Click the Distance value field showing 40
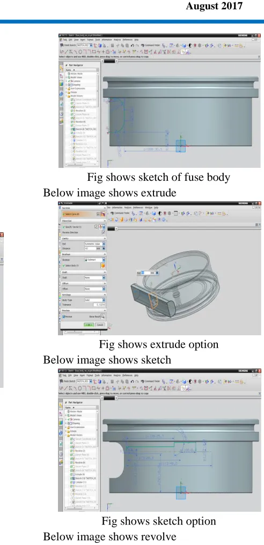The height and width of the screenshot is (545, 264). point(91,248)
